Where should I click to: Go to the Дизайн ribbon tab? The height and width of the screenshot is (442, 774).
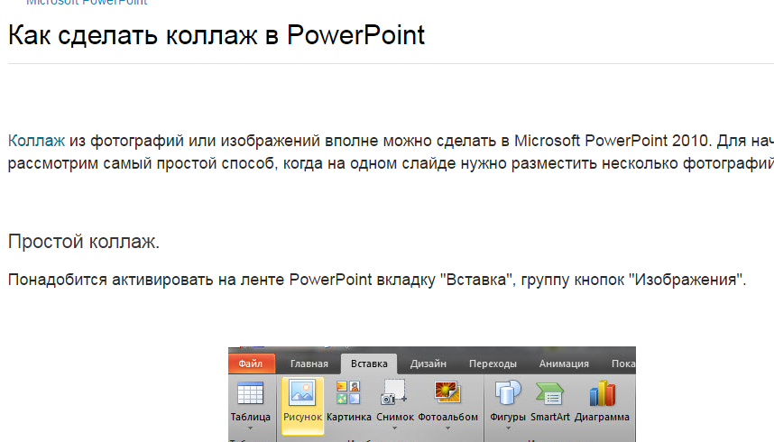(428, 364)
